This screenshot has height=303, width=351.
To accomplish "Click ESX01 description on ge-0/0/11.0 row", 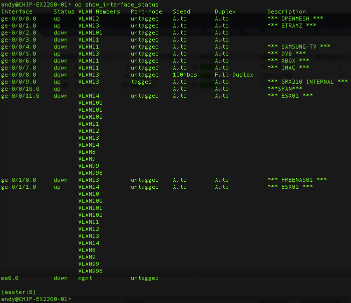I will [x=290, y=96].
